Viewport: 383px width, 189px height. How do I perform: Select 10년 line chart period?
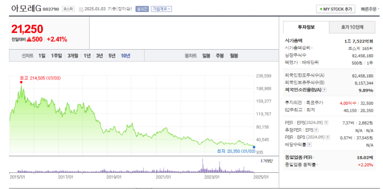(125, 55)
